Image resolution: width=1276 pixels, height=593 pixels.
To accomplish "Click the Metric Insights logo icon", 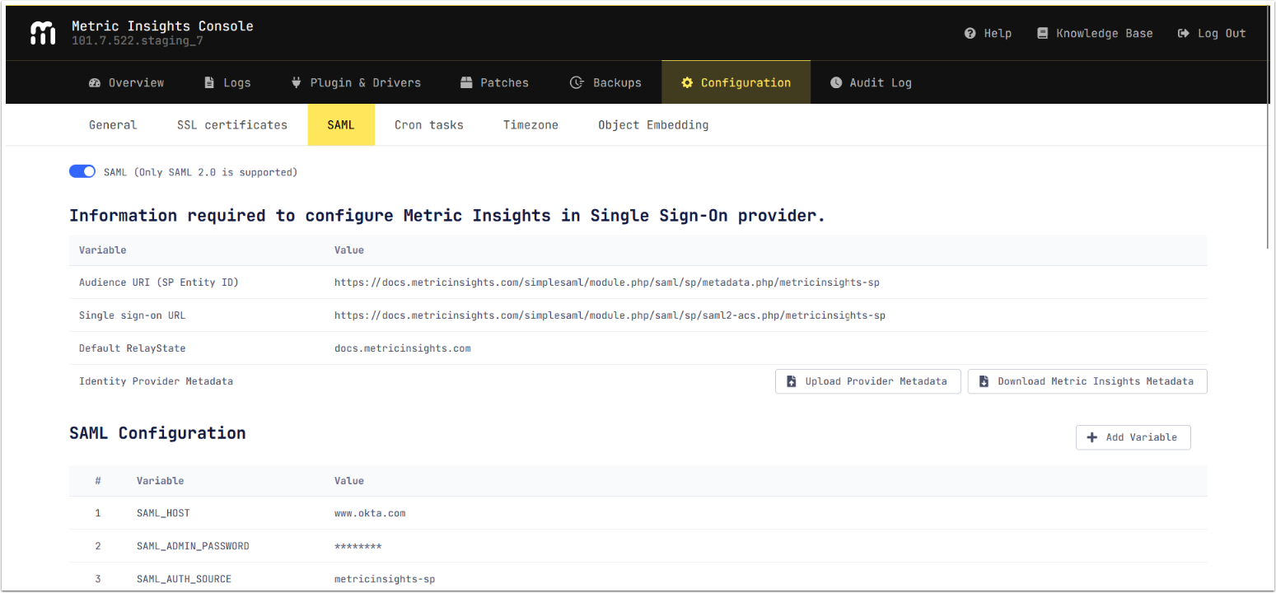I will pos(43,33).
